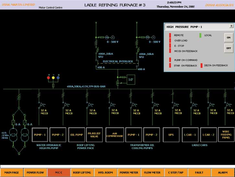Select the L CAR - 2 box

click(x=208, y=135)
